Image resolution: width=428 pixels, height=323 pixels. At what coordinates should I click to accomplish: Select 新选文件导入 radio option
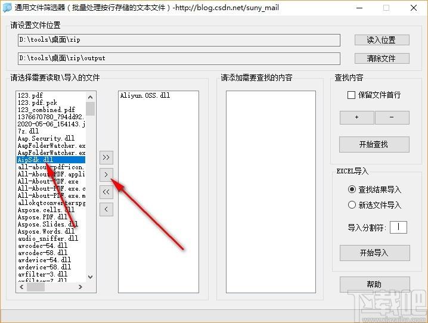pos(352,205)
